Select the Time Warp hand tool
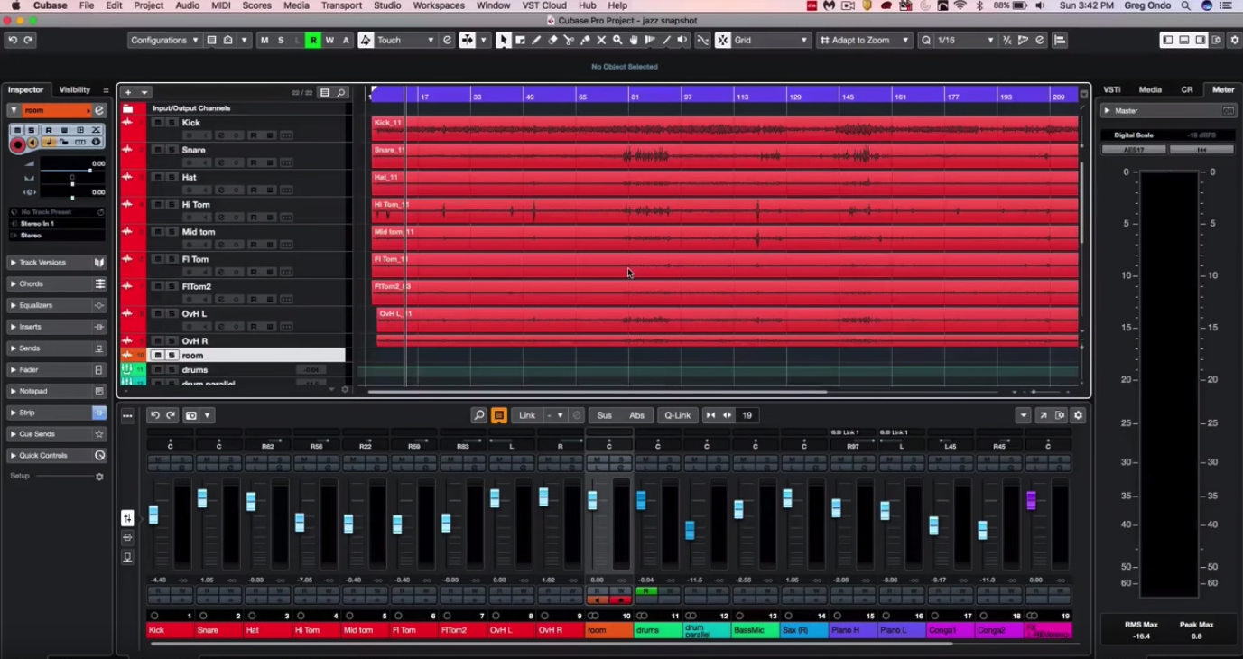Image resolution: width=1243 pixels, height=659 pixels. tap(634, 40)
